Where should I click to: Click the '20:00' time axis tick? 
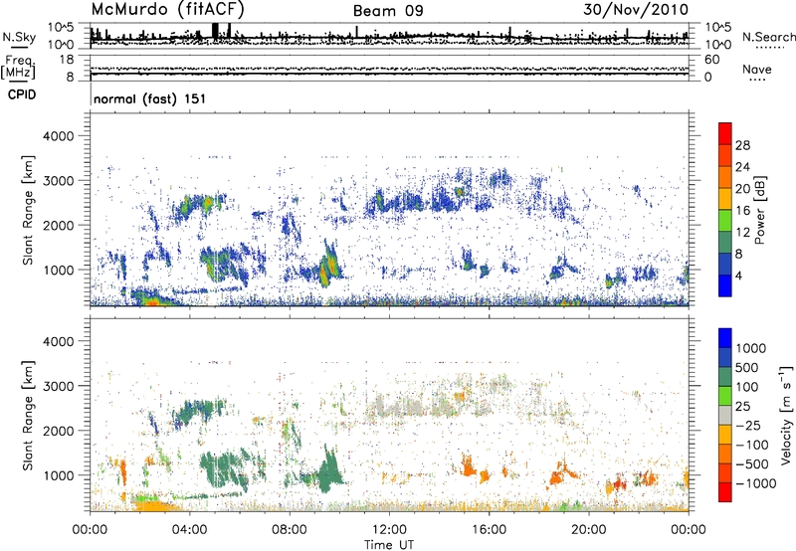[x=589, y=530]
